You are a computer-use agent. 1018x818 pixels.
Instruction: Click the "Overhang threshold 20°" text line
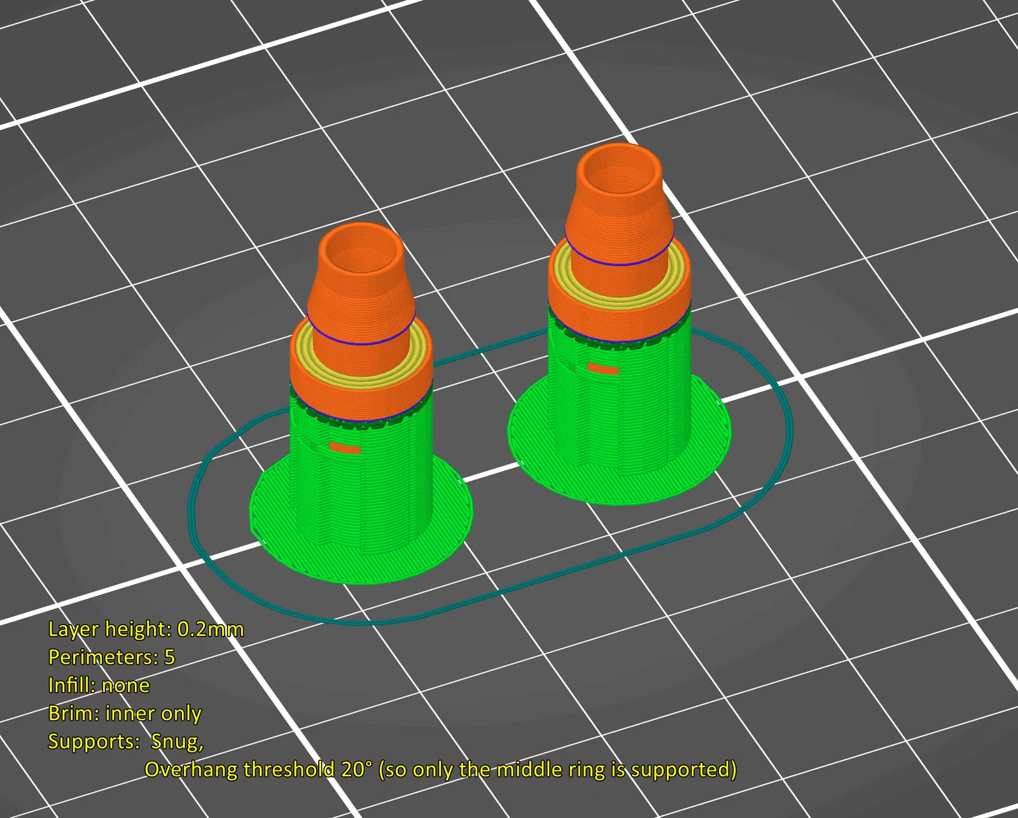point(440,770)
